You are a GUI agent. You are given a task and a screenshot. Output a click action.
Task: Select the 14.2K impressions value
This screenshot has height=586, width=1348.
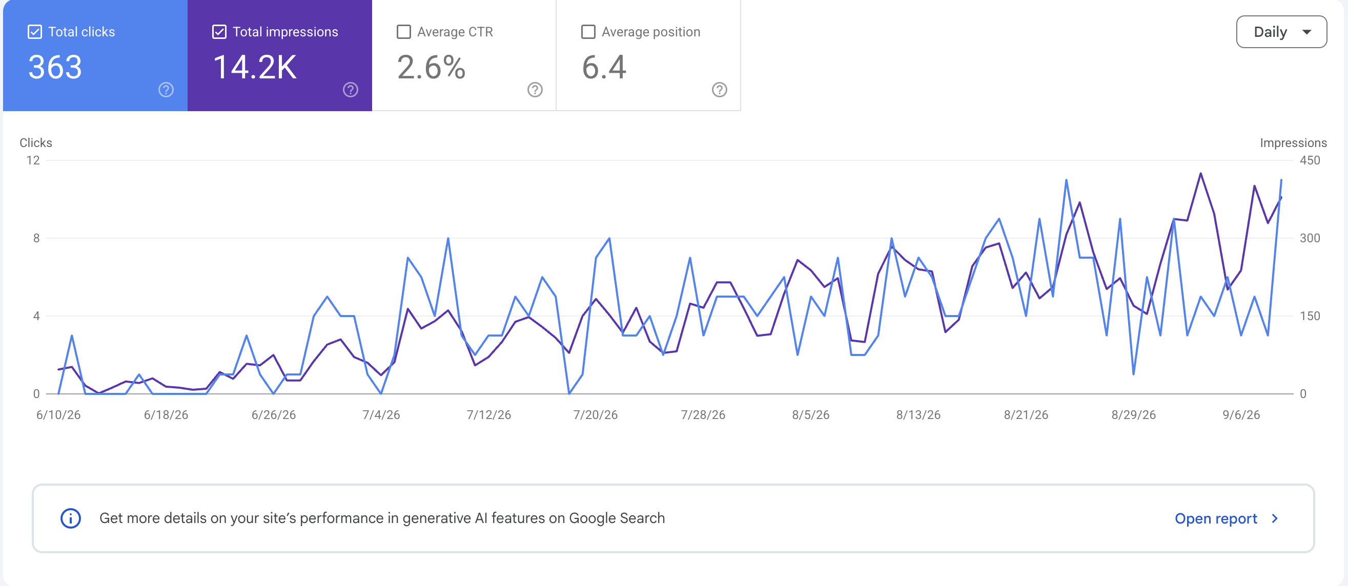point(255,68)
